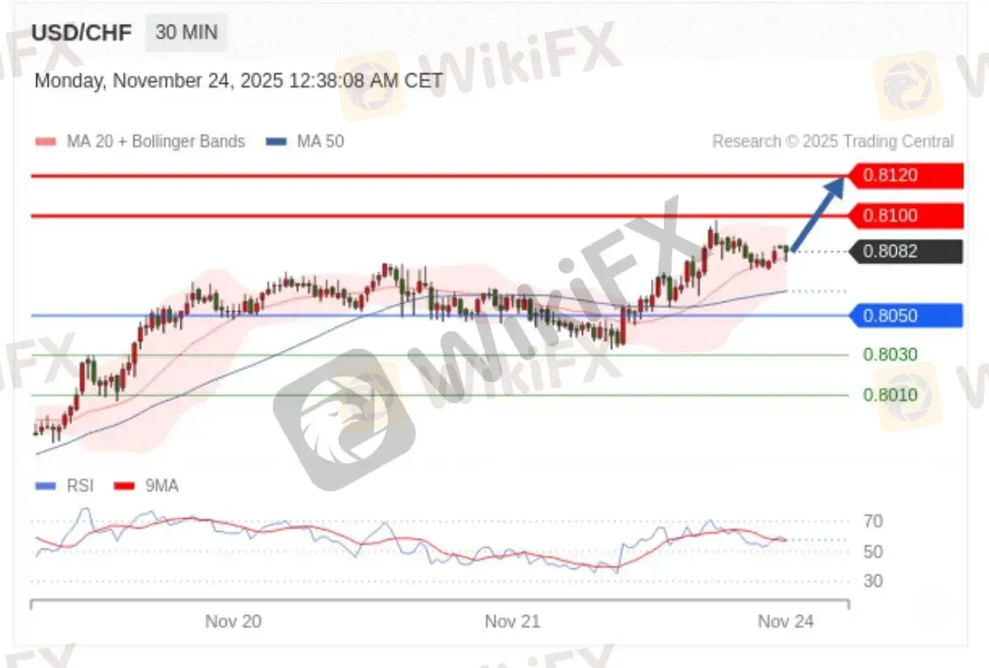Screen dimensions: 989x668
Task: Click the MA 20 + Bollinger Bands label
Action: coord(156,141)
